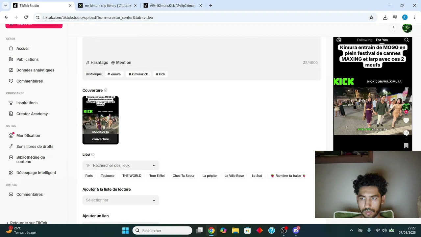
Task: Open File Explorer from the taskbar
Action: [x=235, y=230]
